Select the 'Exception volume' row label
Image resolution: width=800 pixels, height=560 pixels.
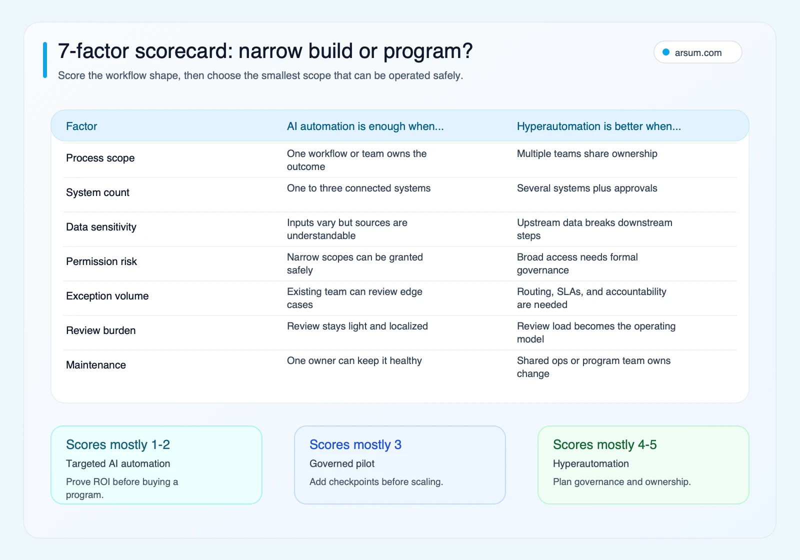[x=107, y=296]
